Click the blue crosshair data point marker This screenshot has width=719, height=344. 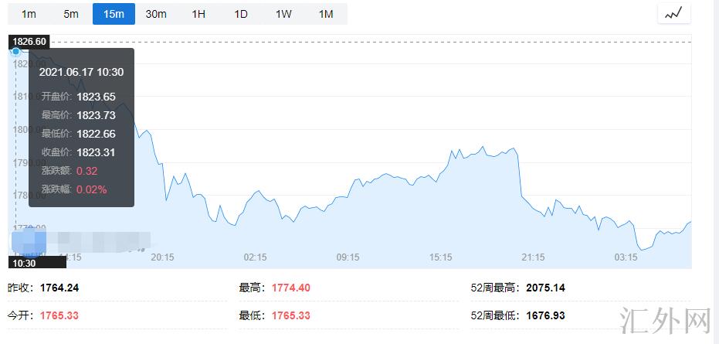coord(16,52)
